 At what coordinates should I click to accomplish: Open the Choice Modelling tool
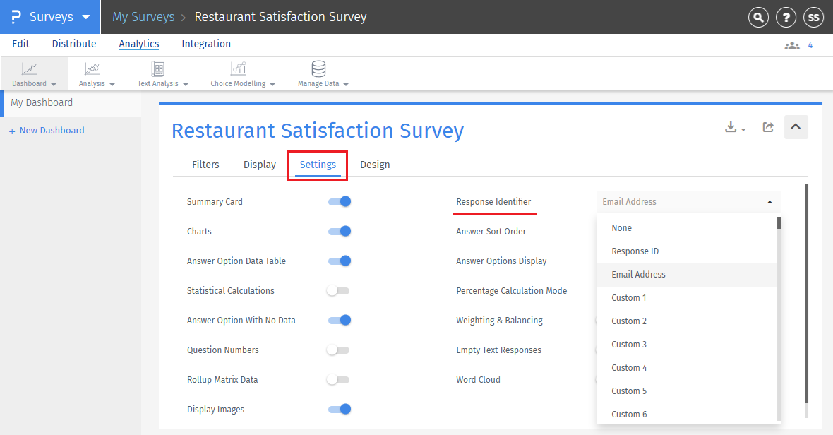pos(238,73)
